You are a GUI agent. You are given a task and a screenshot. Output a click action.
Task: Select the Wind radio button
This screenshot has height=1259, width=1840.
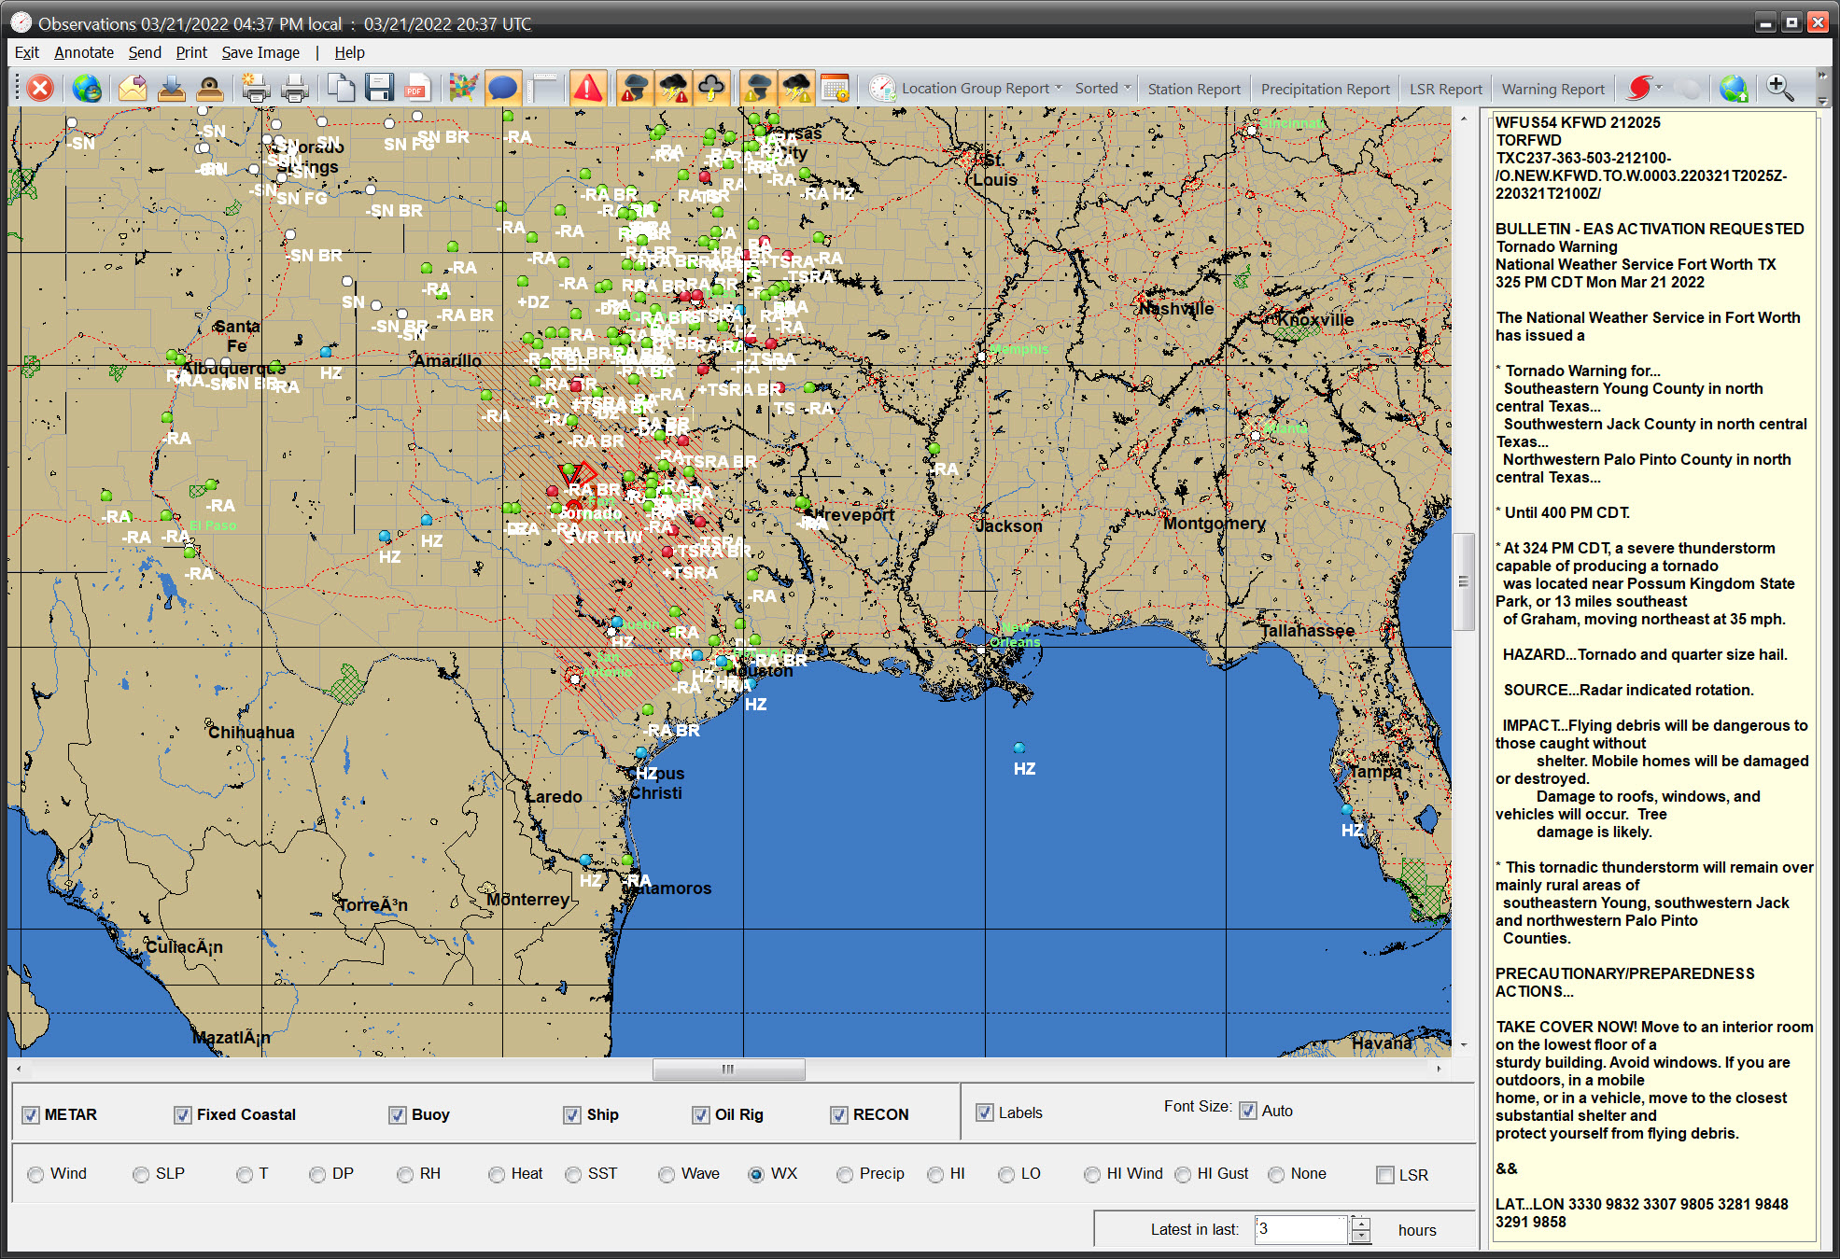pos(35,1174)
